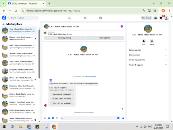The width and height of the screenshot is (173, 130).
Task: Click the Find friends button
Action: point(146,18)
